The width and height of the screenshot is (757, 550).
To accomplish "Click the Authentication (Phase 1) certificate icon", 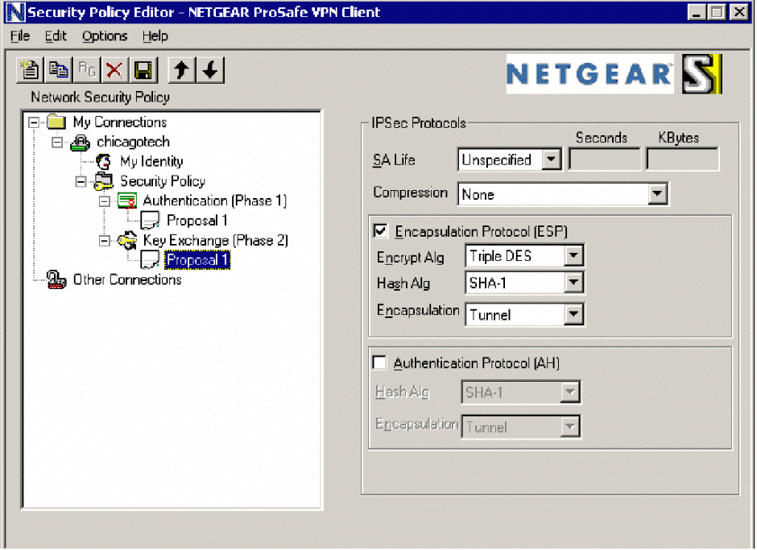I will tap(127, 201).
